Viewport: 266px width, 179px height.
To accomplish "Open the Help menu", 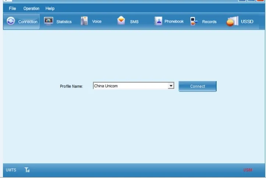I will tap(50, 8).
